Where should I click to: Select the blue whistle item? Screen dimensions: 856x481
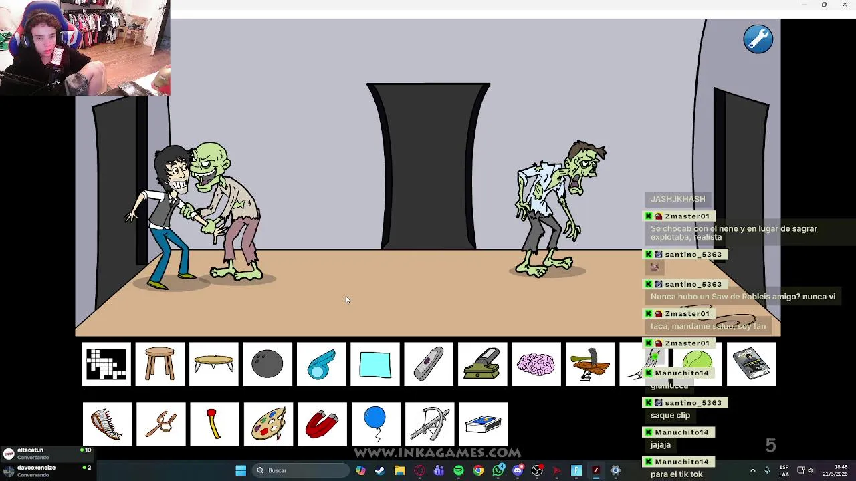point(322,364)
